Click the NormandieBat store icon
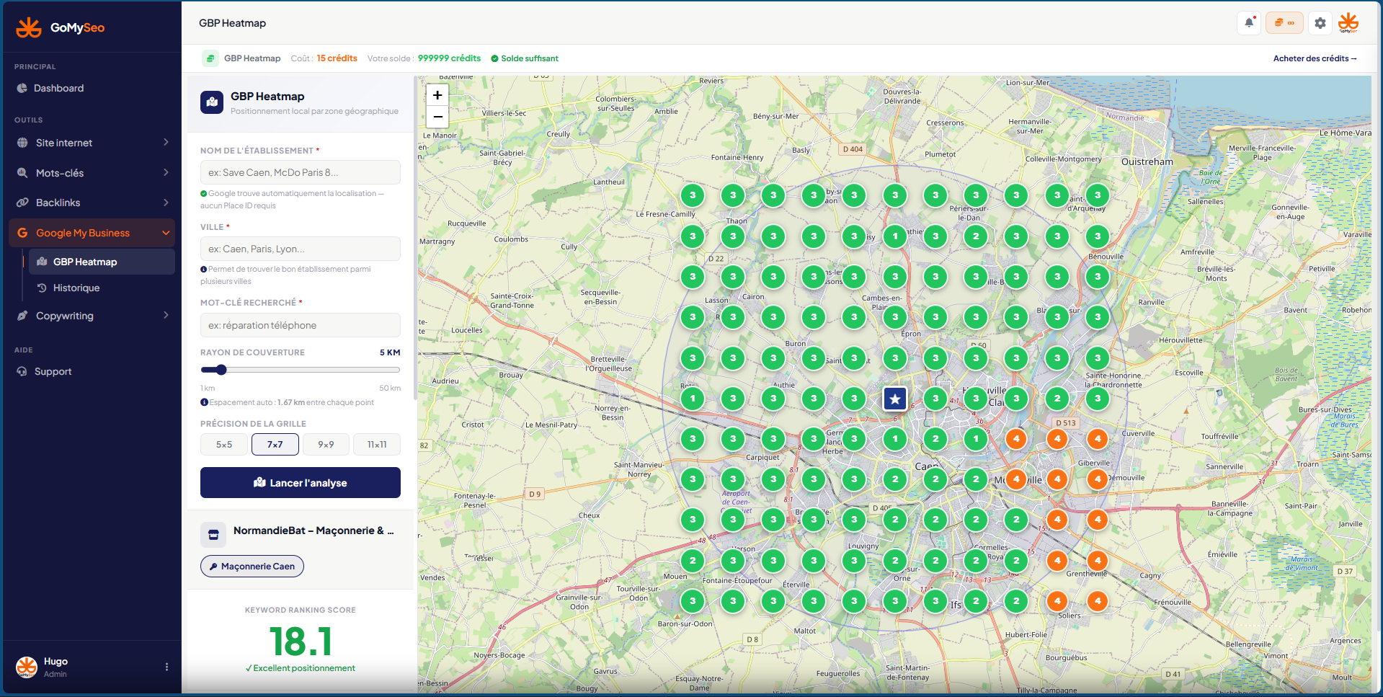 tap(213, 534)
